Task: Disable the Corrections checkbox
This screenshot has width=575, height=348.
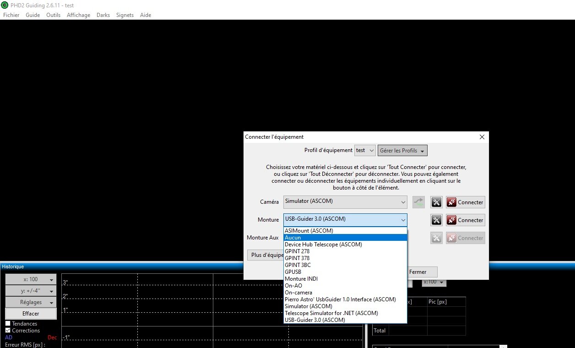Action: pyautogui.click(x=8, y=330)
